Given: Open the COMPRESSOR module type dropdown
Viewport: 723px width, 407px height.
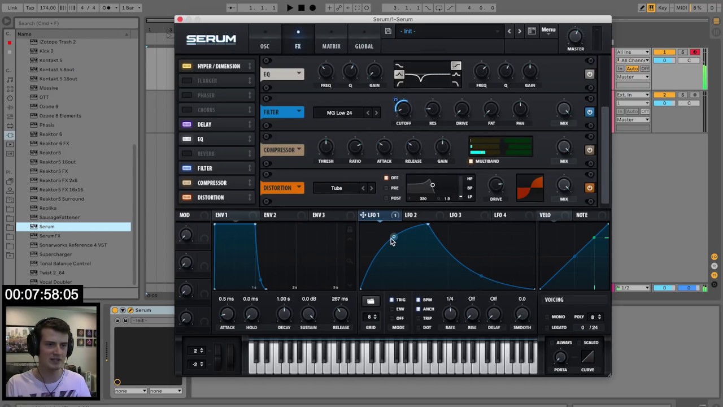Looking at the screenshot, I should tap(282, 150).
